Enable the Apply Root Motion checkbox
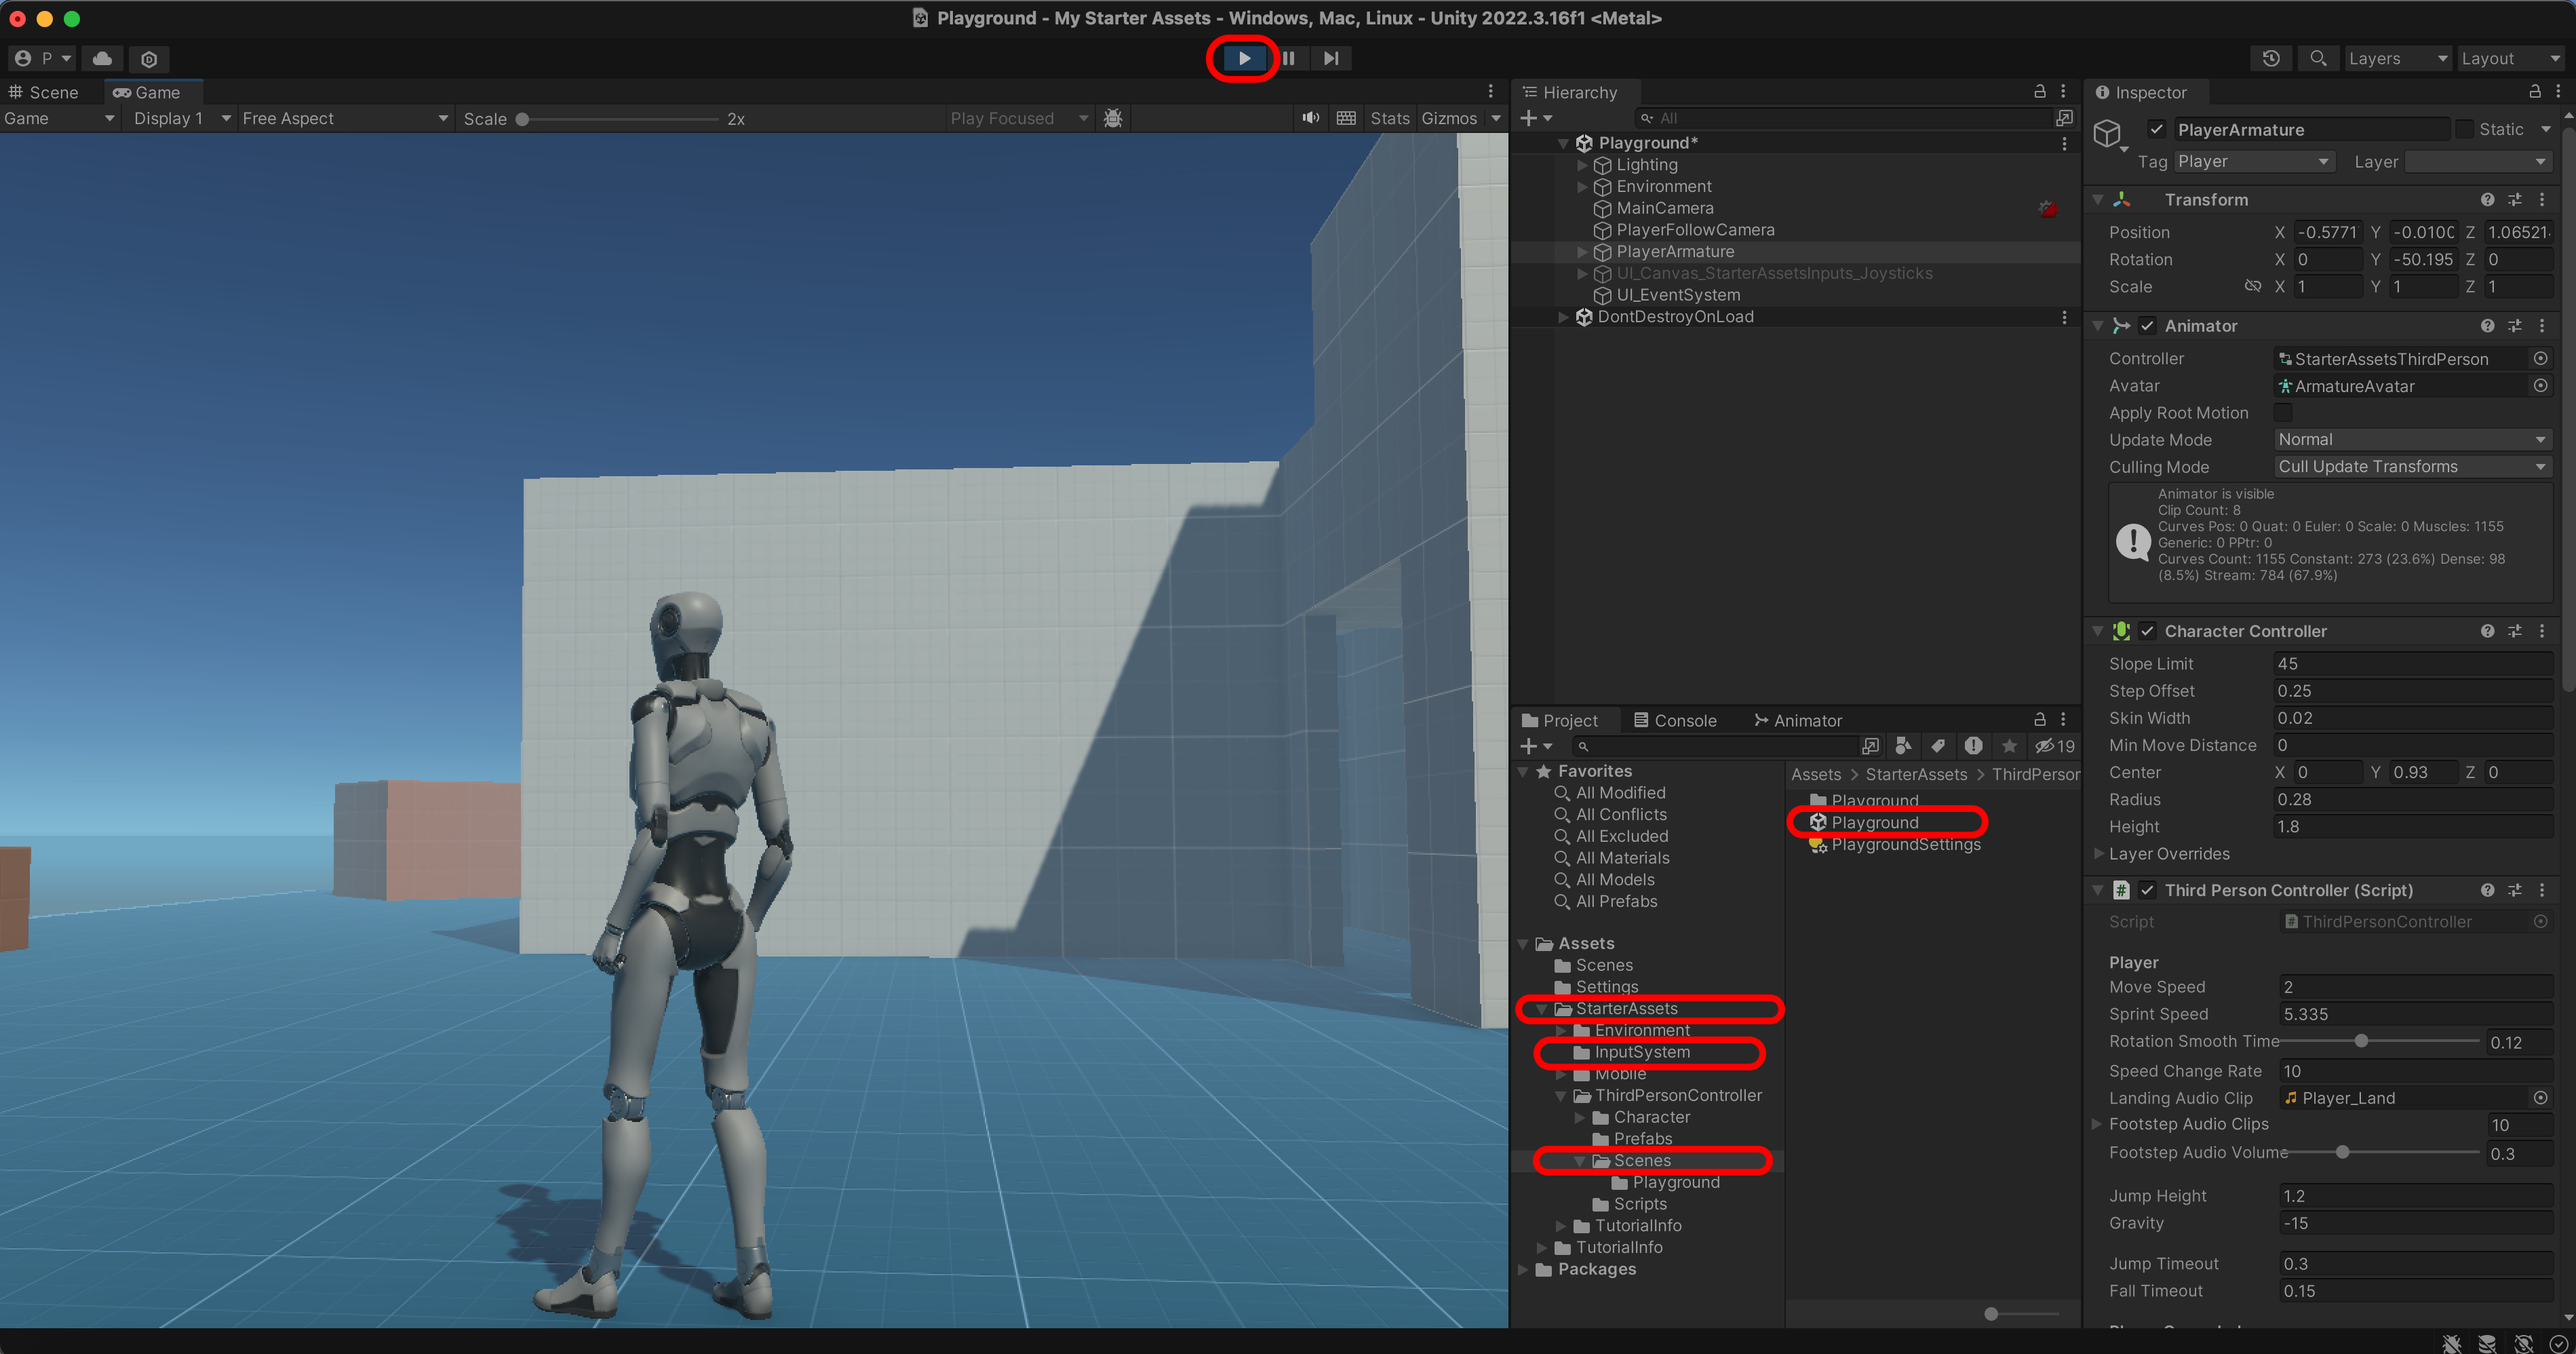Image resolution: width=2576 pixels, height=1354 pixels. point(2283,412)
